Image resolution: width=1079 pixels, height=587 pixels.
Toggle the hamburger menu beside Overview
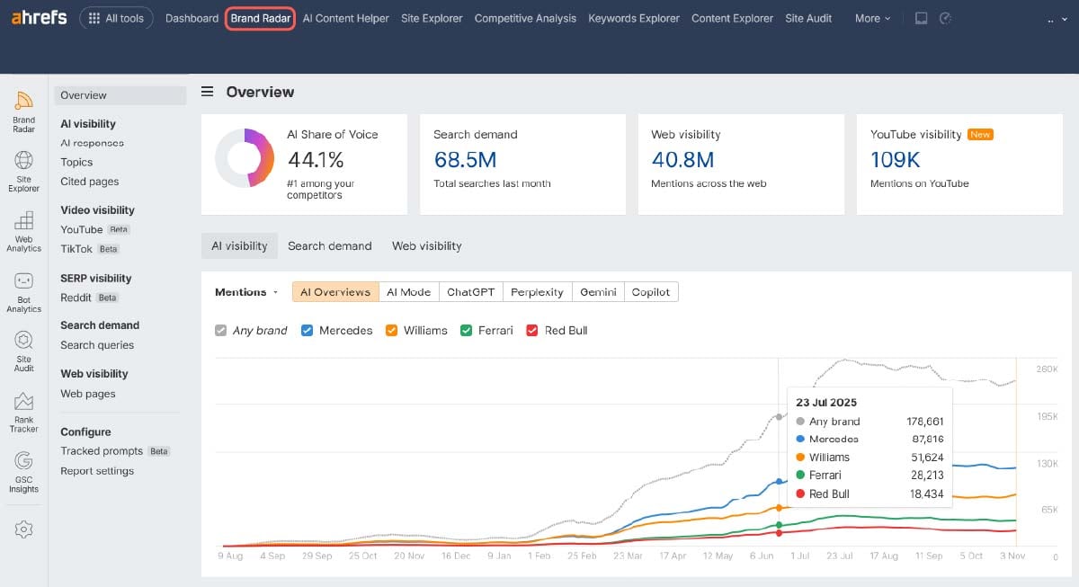pyautogui.click(x=208, y=92)
